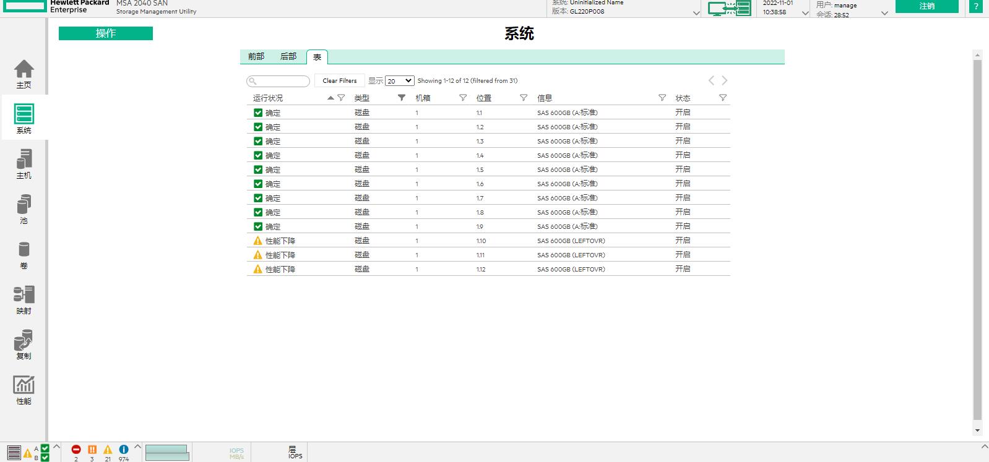The width and height of the screenshot is (989, 462).
Task: Click the red critical events icon
Action: [76, 450]
